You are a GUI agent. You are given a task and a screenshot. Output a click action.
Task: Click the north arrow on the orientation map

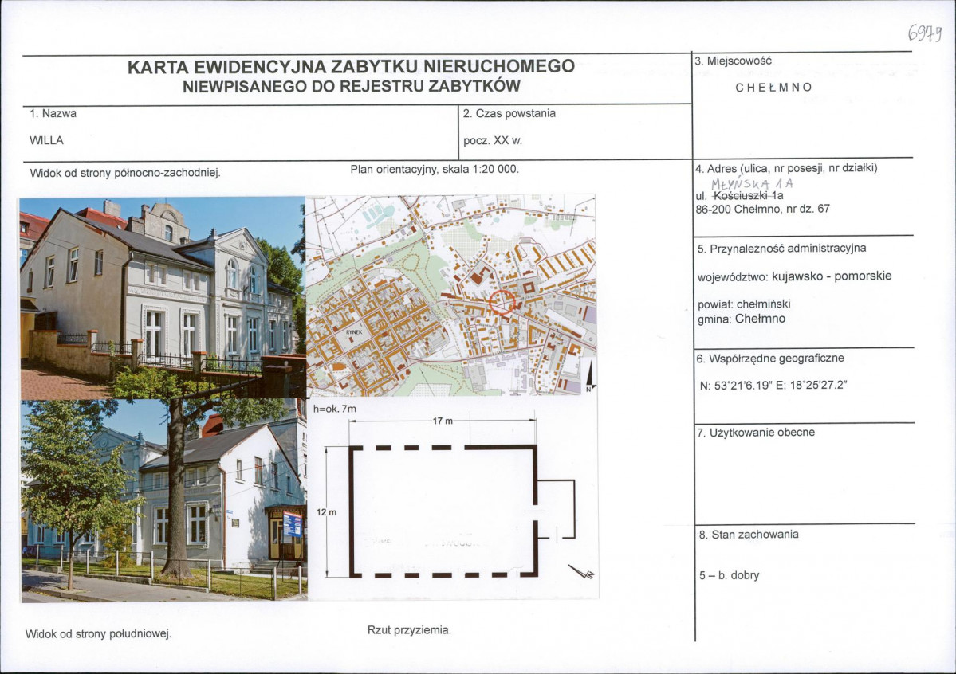pyautogui.click(x=590, y=376)
